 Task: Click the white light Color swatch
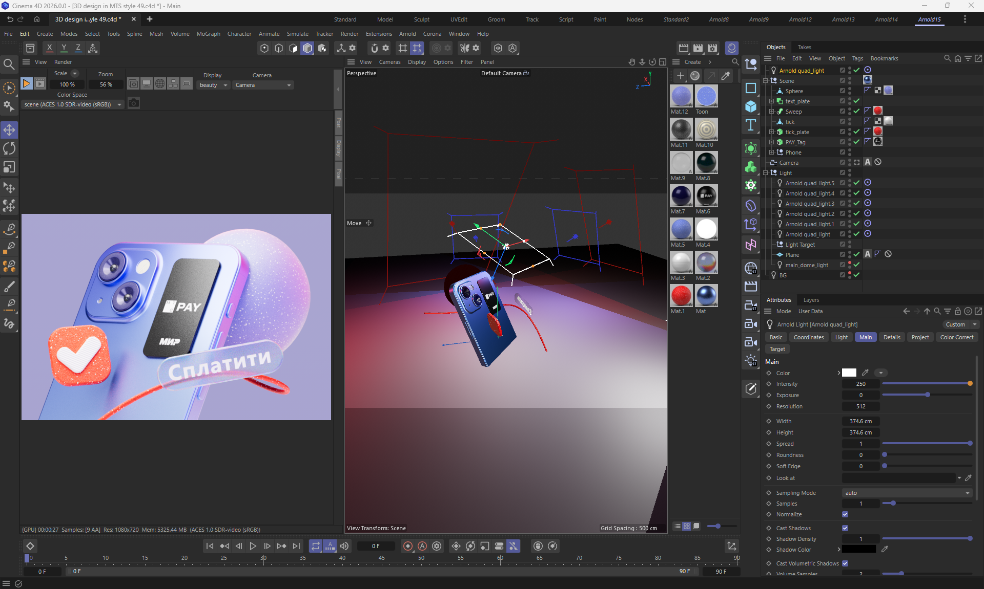tap(849, 373)
